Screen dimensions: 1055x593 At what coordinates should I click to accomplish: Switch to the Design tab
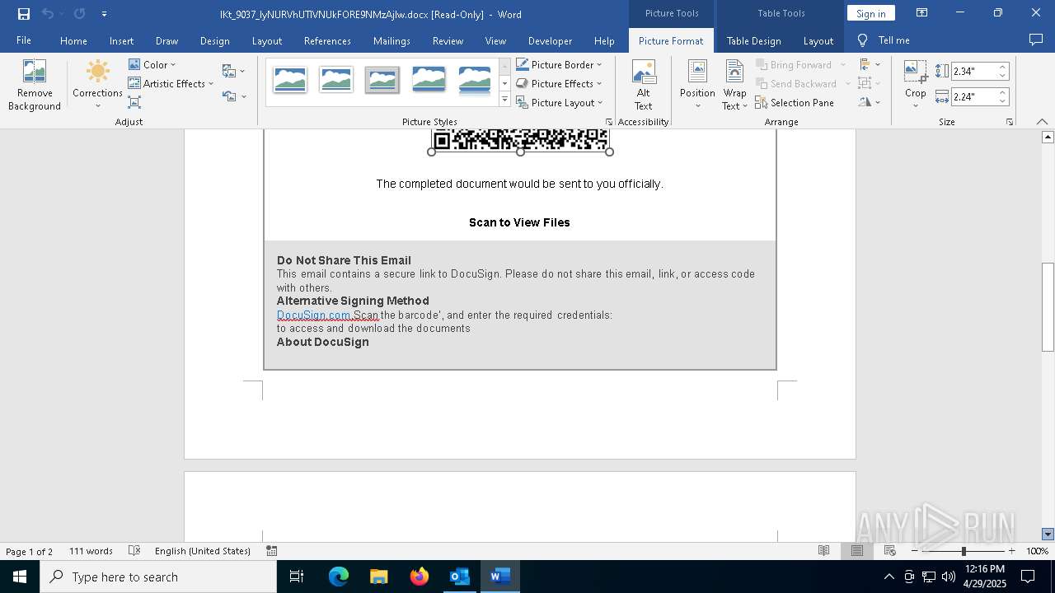click(214, 40)
